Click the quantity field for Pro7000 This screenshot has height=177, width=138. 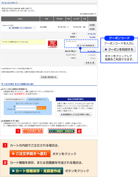point(69,27)
